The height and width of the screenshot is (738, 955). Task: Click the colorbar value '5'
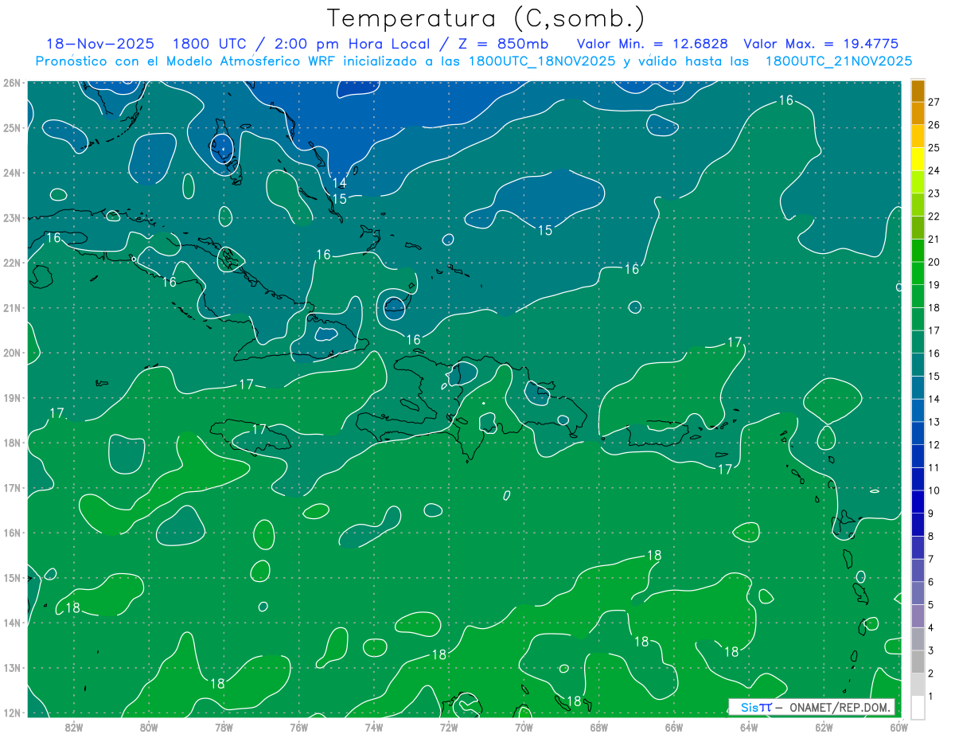point(930,605)
